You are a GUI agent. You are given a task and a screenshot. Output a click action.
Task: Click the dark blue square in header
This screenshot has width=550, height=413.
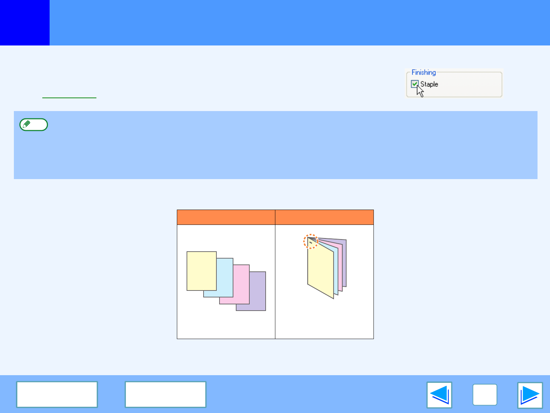point(25,23)
